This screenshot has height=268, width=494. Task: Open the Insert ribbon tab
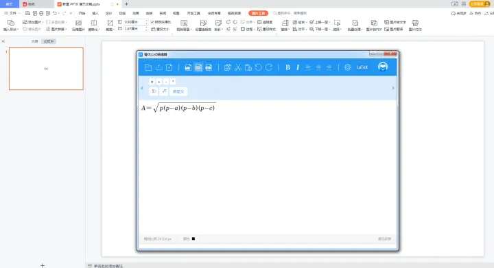(x=95, y=13)
